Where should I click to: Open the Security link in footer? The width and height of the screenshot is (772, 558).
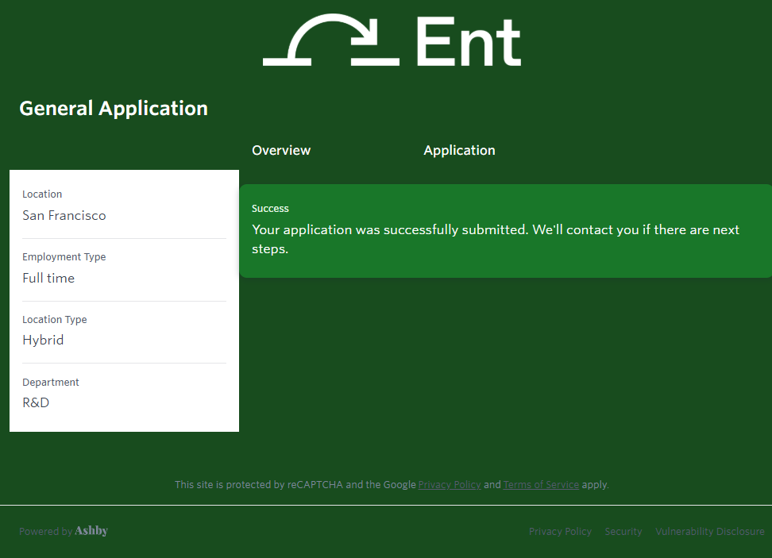click(x=623, y=532)
